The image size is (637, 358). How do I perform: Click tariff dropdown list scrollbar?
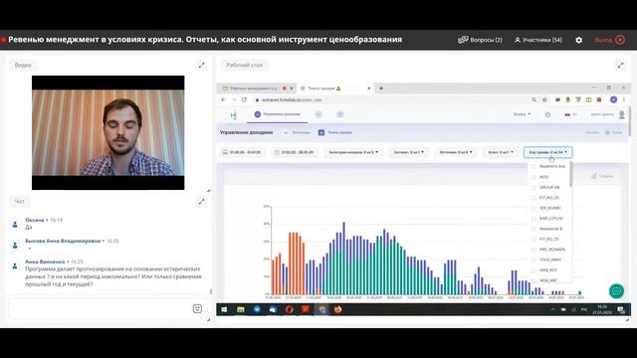[570, 175]
